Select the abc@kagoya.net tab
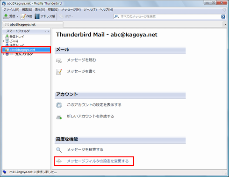 point(33,24)
